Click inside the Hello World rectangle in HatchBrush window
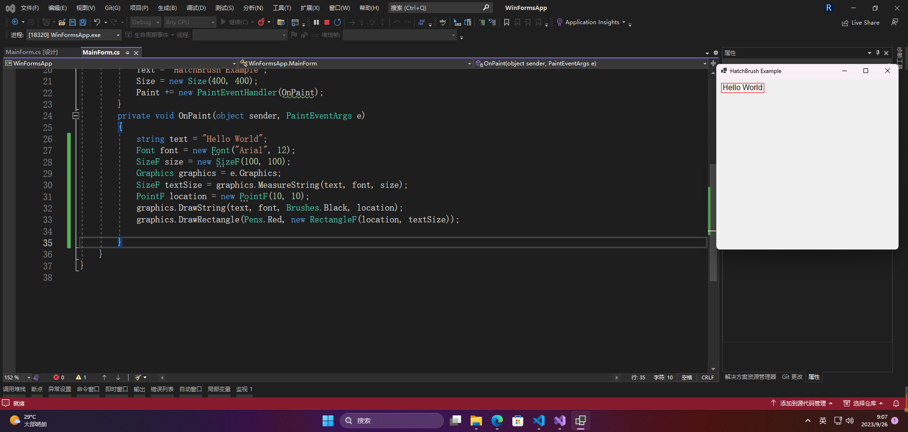Screen dimensions: 908x432 pyautogui.click(x=742, y=88)
